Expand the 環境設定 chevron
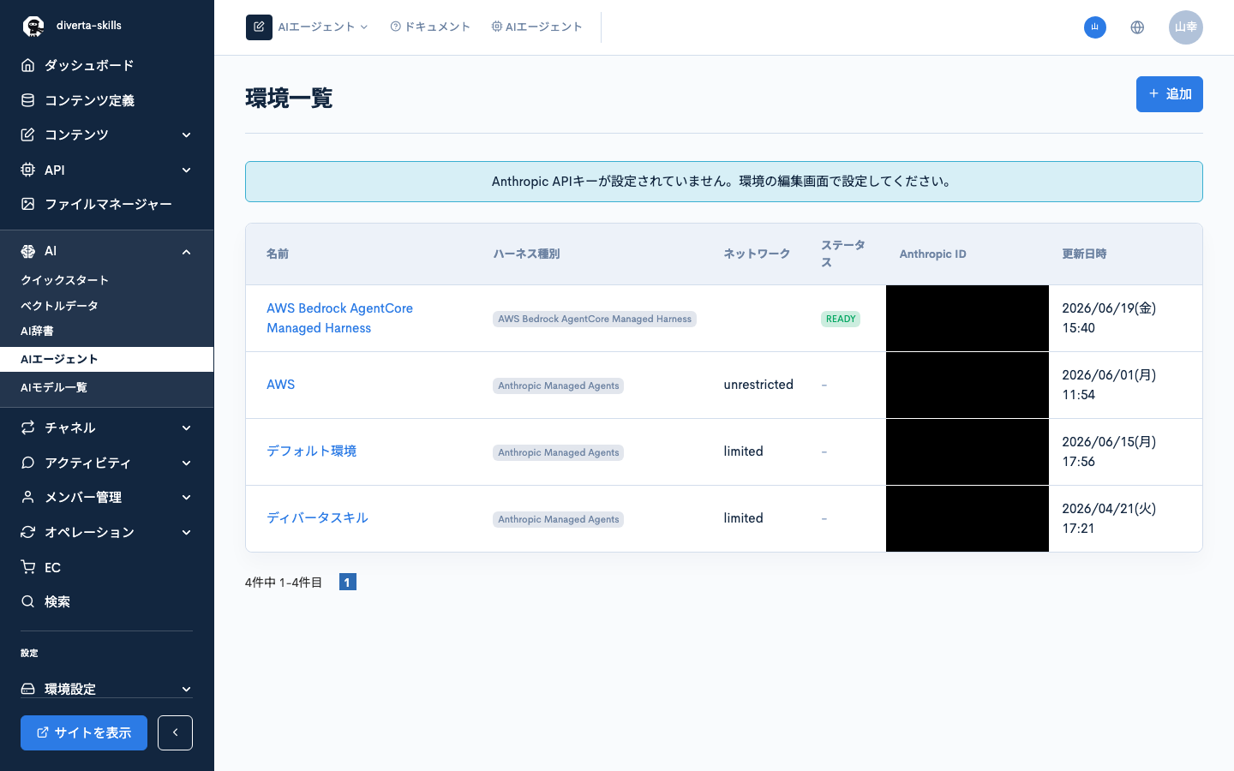The image size is (1234, 771). tap(186, 690)
